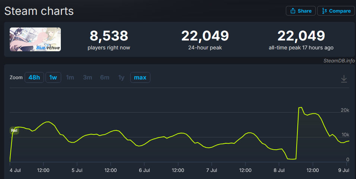
Task: Set chart zoom to 48h
Action: [34, 77]
